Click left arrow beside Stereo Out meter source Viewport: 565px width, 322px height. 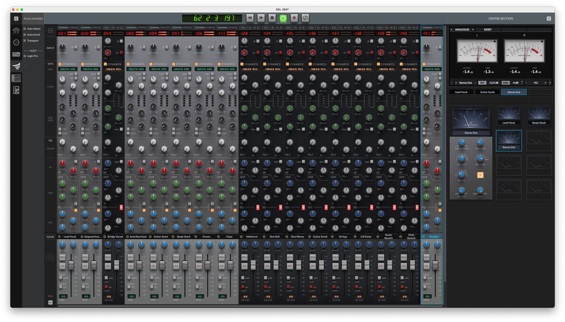pos(456,83)
